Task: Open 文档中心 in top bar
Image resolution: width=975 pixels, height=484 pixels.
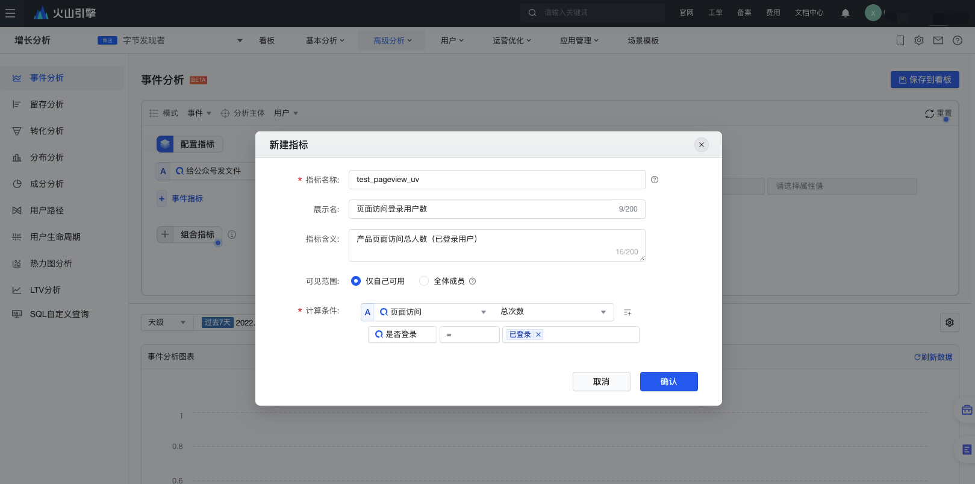Action: [x=809, y=13]
